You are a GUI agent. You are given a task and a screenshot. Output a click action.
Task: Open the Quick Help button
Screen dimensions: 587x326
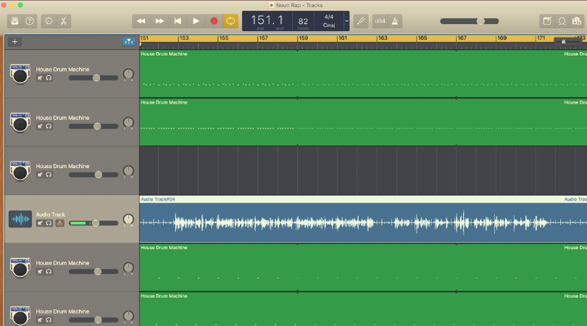pos(30,22)
